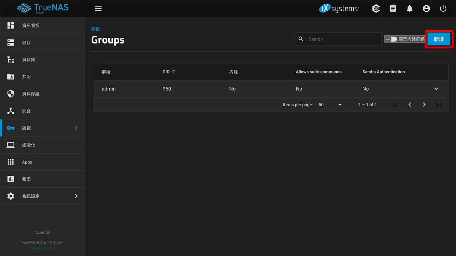
Task: Click the TrueNAS SCALE logo
Action: 43,8
